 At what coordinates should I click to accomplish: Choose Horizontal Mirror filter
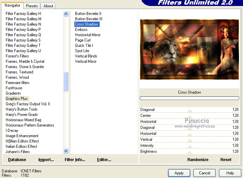click(x=88, y=35)
